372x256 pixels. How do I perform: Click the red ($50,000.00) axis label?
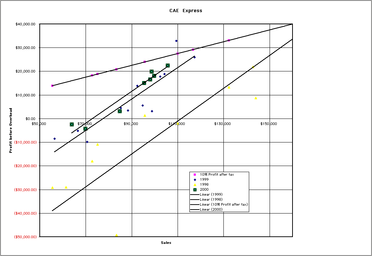point(25,237)
